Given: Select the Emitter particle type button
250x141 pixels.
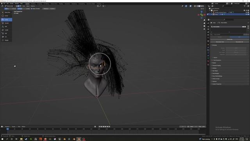Looking at the screenshot, I should click(x=220, y=37).
